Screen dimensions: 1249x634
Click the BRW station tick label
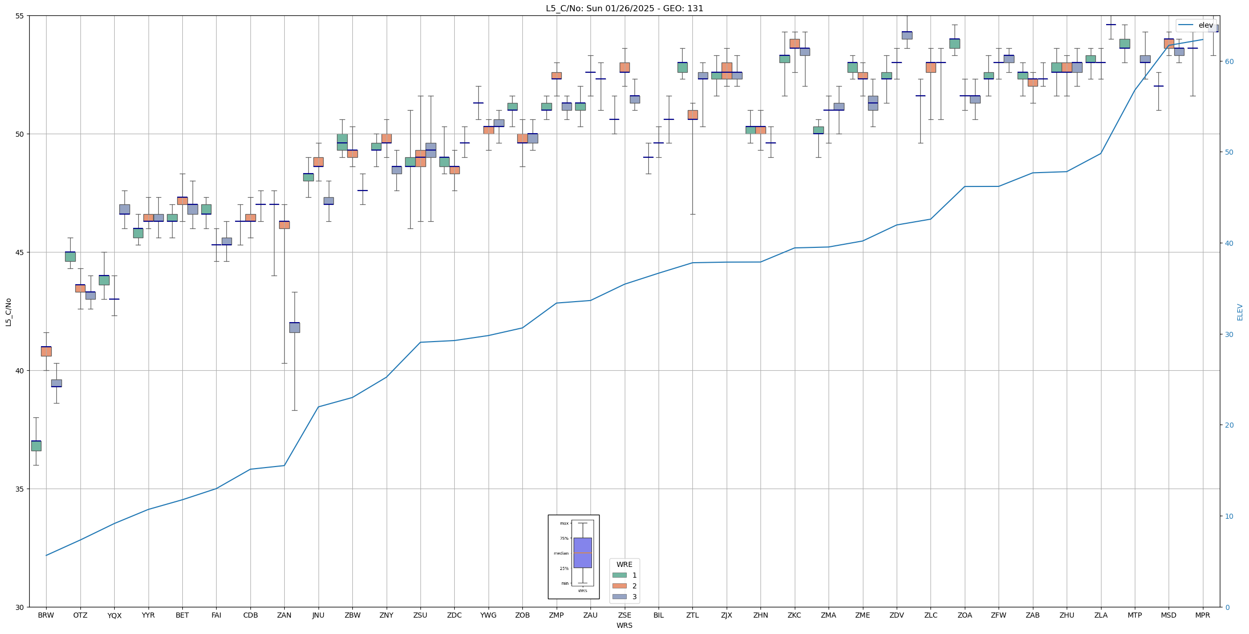pos(46,615)
